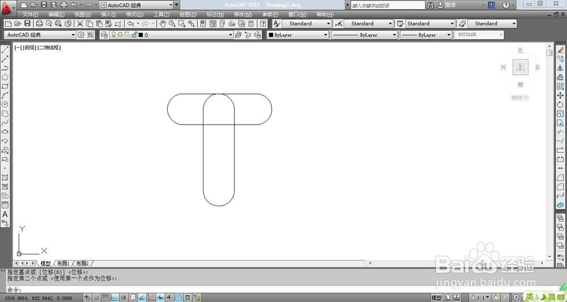
Task: Click the ViewCube 上 top face
Action: (521, 67)
